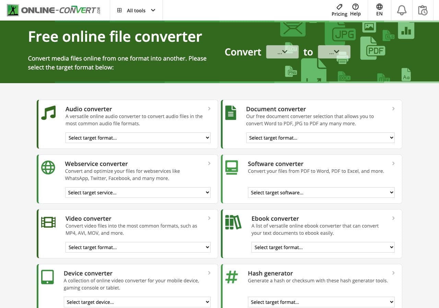
Task: Click the Hash generator hashtag icon
Action: tap(232, 277)
